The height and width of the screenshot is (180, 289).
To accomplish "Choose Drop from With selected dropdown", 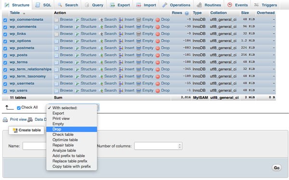I will (71, 129).
